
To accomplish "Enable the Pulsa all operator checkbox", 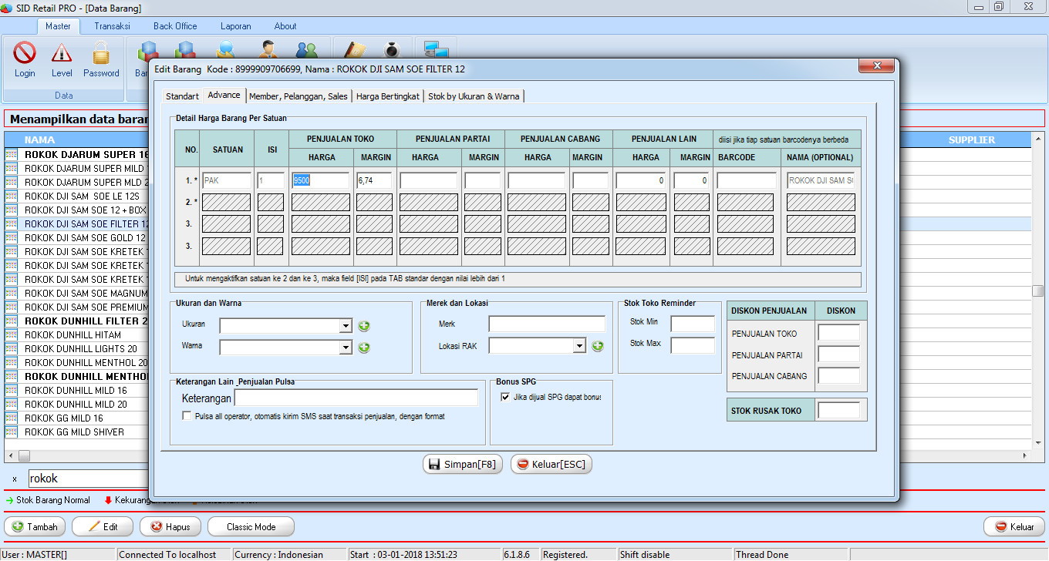I will [187, 416].
